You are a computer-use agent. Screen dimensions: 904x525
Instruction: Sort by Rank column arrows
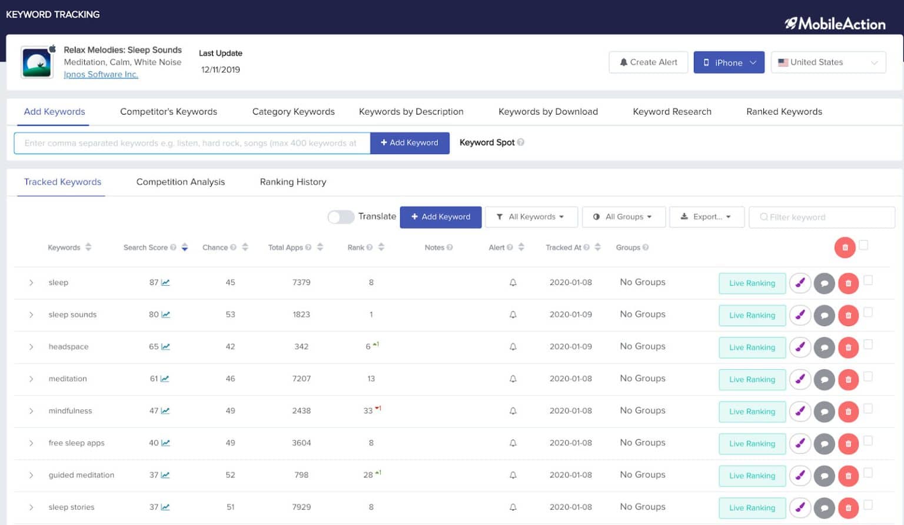pyautogui.click(x=381, y=247)
